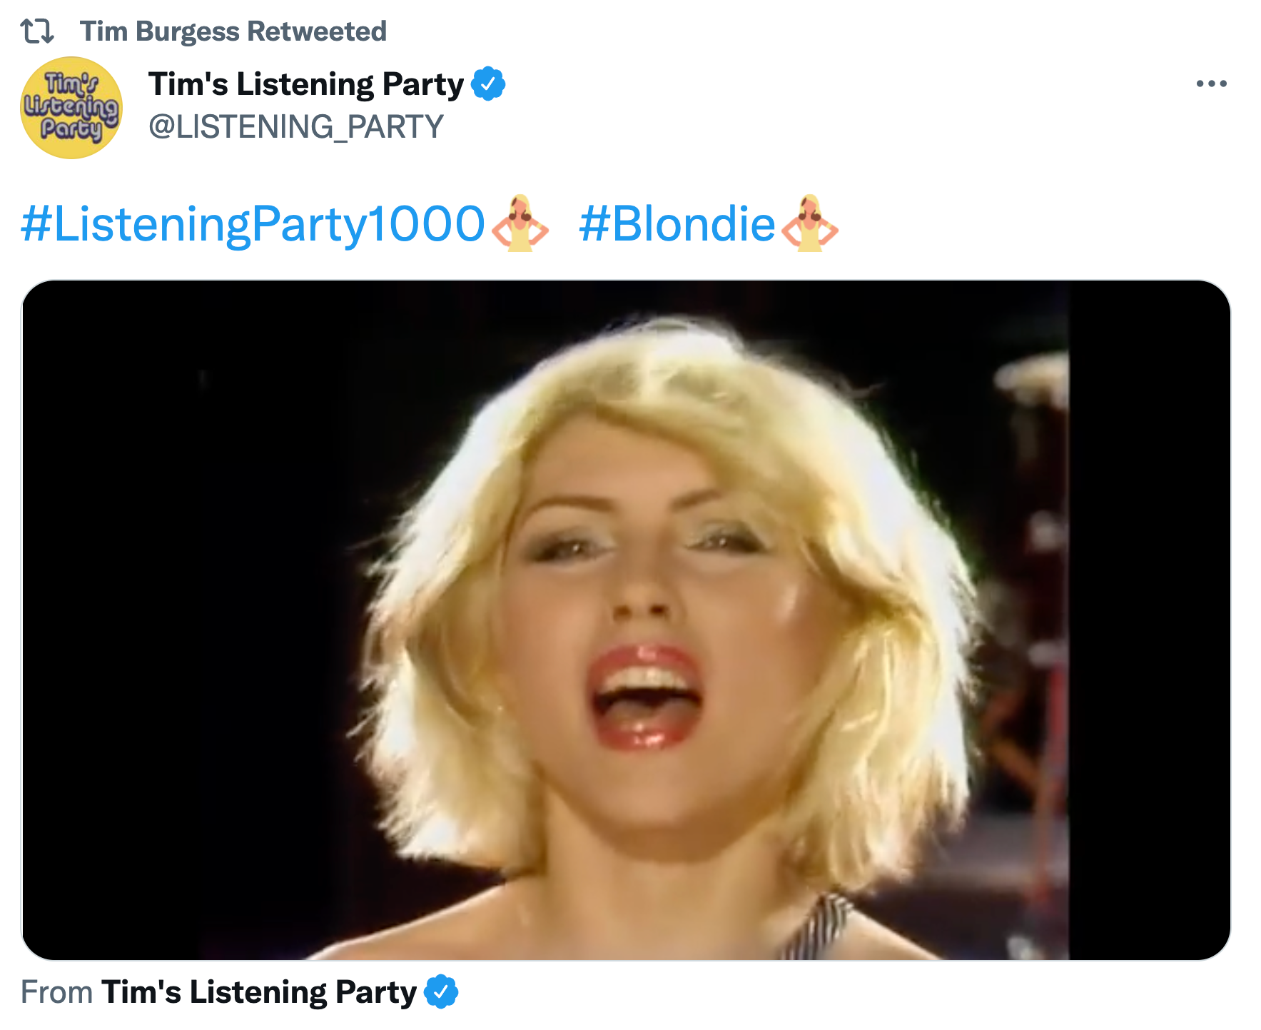1261x1030 pixels.
Task: Open the #ListeningParty1000 hashtag
Action: (253, 224)
